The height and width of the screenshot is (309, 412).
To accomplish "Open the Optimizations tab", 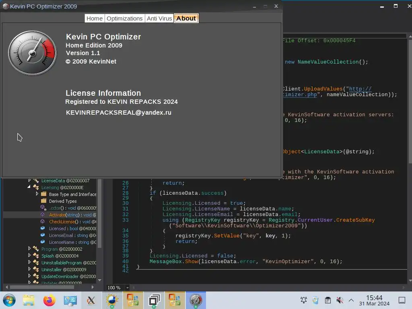I will tap(125, 19).
